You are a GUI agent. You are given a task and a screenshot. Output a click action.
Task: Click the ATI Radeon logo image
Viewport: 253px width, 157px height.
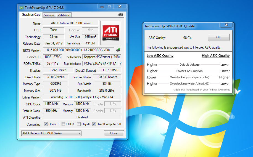(111, 33)
